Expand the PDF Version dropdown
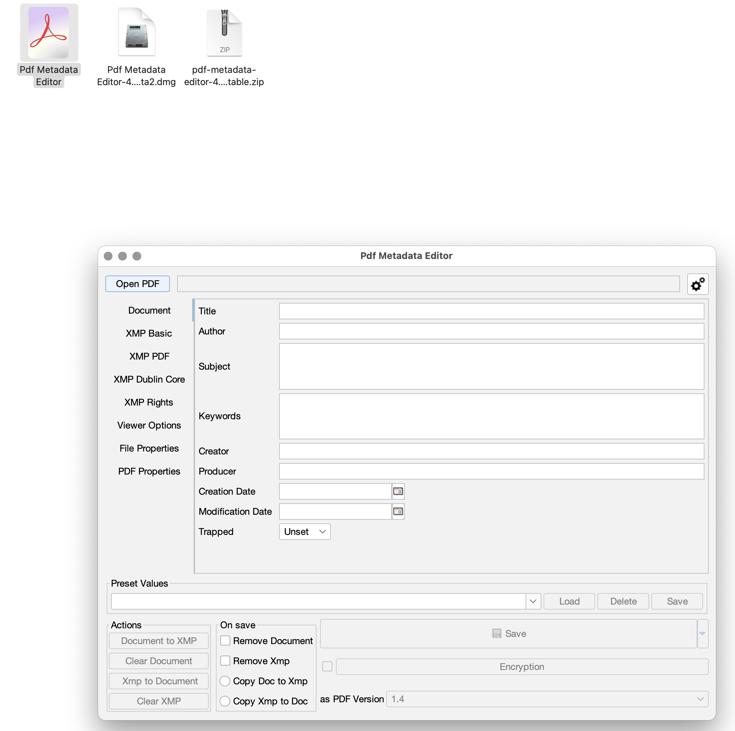The image size is (735, 731). (547, 699)
